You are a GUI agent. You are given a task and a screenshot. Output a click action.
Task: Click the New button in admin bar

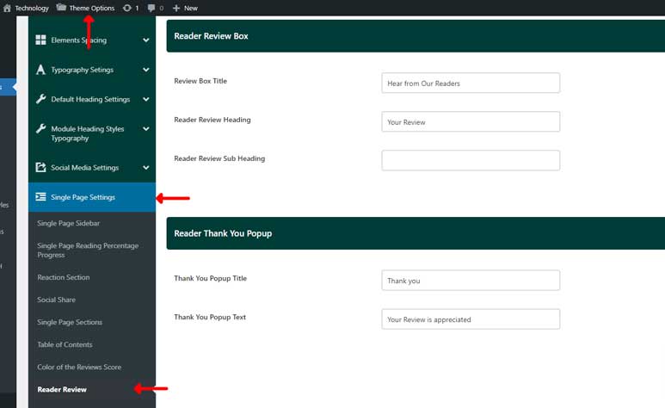point(185,8)
